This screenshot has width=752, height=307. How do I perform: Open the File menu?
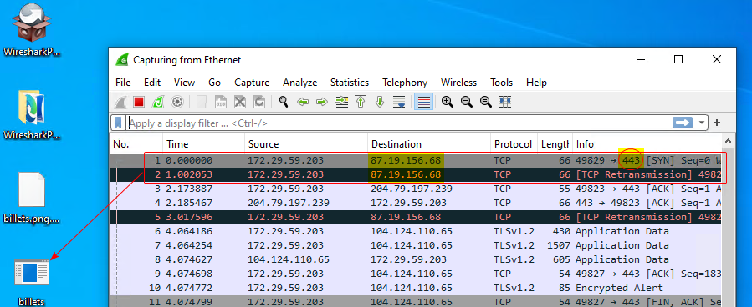[123, 83]
